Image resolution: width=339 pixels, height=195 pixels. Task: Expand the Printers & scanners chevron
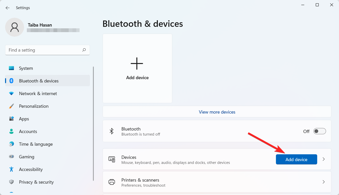point(324,182)
